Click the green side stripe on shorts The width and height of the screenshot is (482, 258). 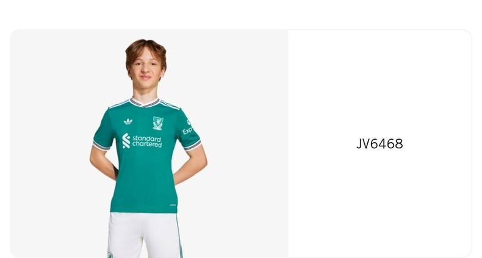click(179, 236)
